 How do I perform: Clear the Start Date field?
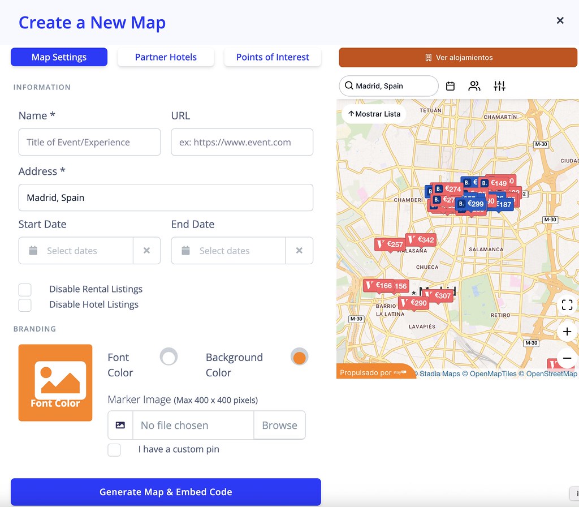[x=146, y=251]
